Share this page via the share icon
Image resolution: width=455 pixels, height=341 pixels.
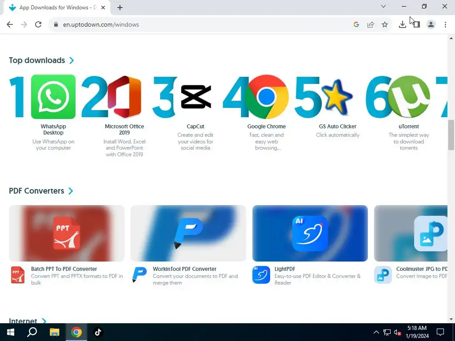pyautogui.click(x=371, y=25)
